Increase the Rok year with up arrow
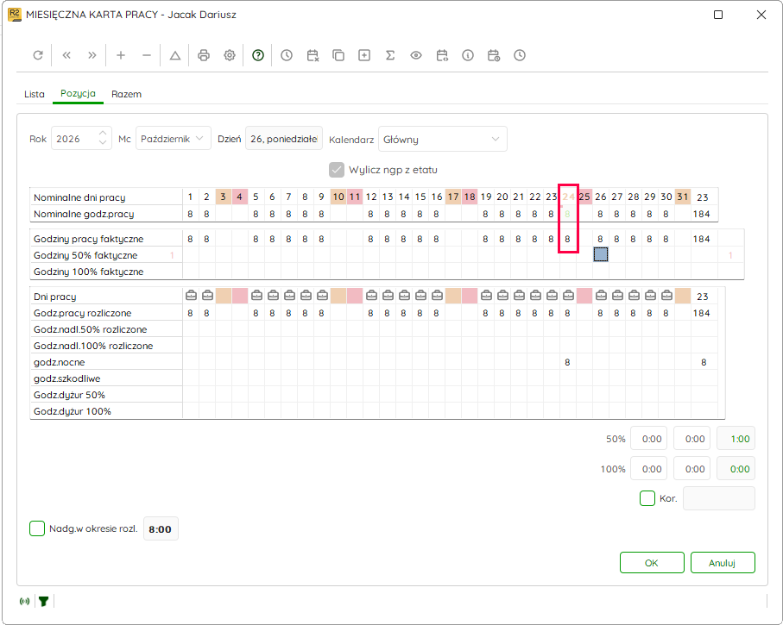Viewport: 783px width, 625px height. click(x=103, y=133)
